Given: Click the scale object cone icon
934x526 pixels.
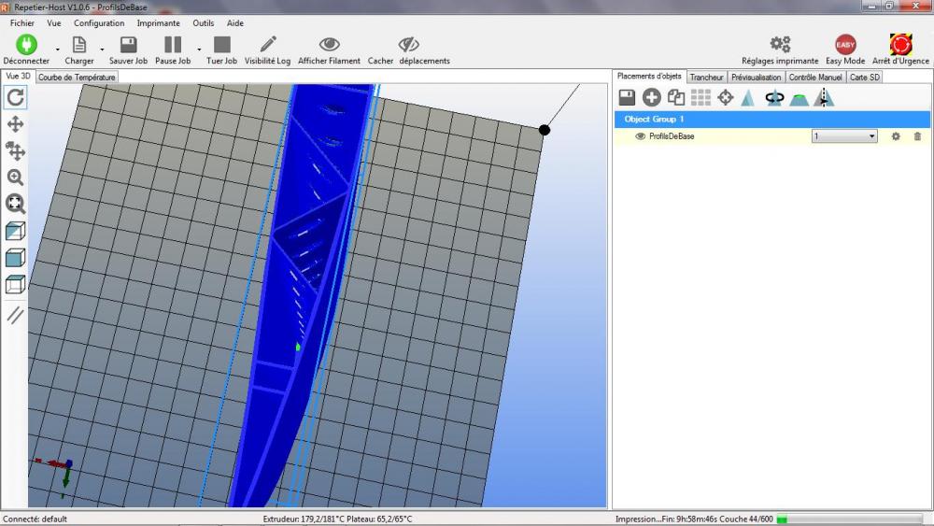Looking at the screenshot, I should (x=748, y=98).
